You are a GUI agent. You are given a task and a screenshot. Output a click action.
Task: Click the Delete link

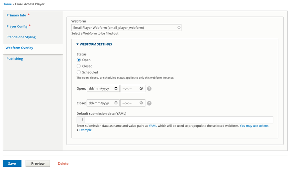[63, 163]
